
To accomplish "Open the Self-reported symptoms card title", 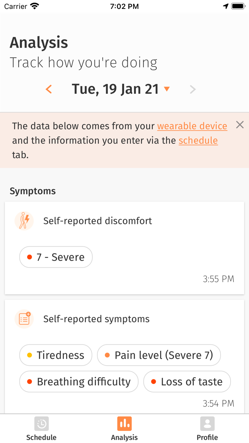I will pos(96,319).
